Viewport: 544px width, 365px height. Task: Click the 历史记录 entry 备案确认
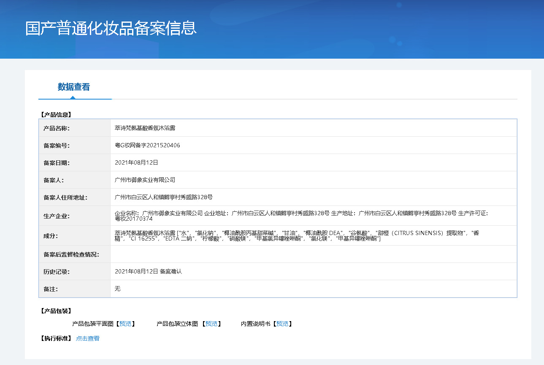pos(171,272)
